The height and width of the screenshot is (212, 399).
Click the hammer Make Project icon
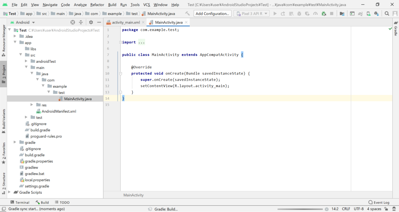pos(187,14)
